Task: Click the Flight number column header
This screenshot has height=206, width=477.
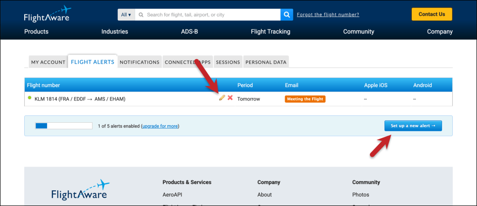Action: (x=43, y=85)
